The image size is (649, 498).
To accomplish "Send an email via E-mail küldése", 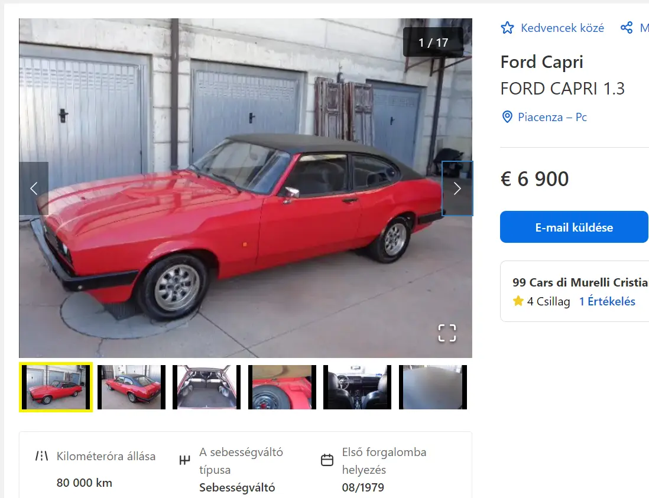I will coord(574,227).
